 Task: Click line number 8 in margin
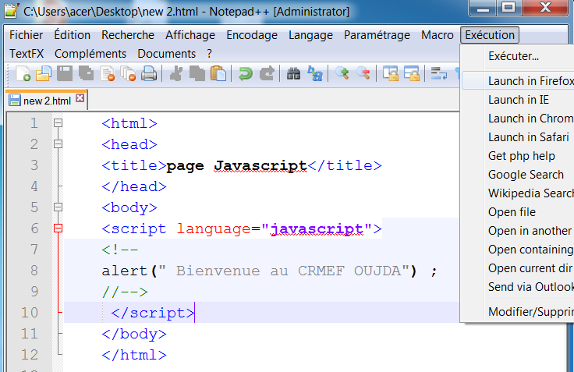[34, 270]
